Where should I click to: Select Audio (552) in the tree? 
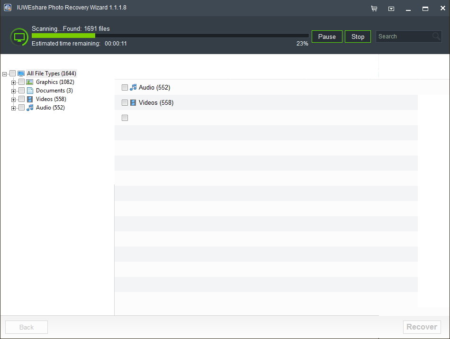pos(51,108)
